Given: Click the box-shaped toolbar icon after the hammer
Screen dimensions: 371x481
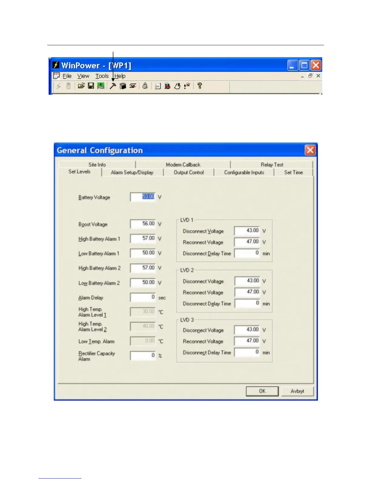Looking at the screenshot, I should pyautogui.click(x=123, y=86).
